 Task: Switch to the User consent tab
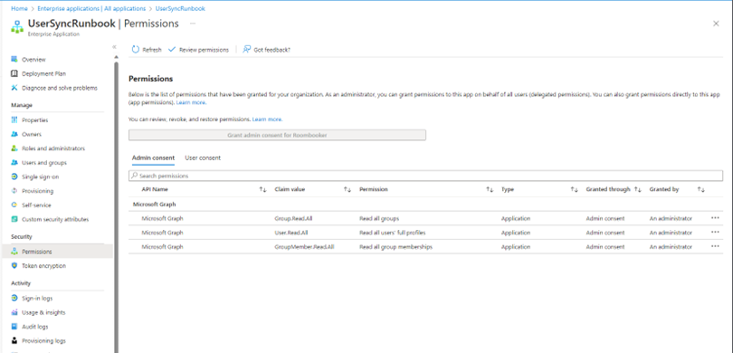pos(203,158)
